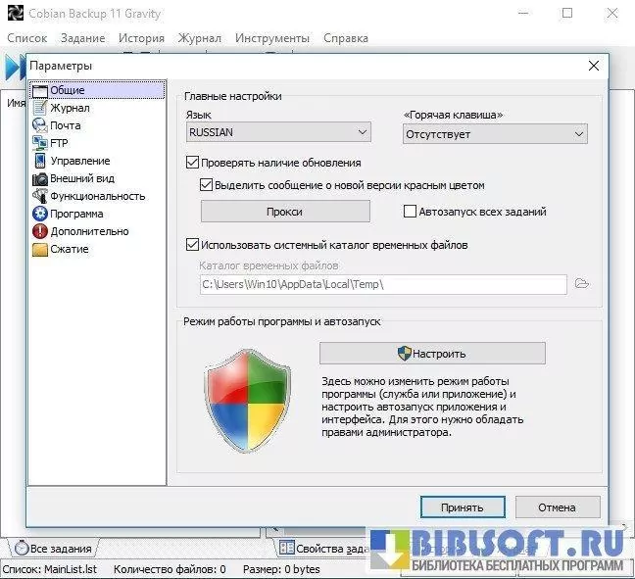
Task: Click the FTP settings icon
Action: tap(40, 143)
